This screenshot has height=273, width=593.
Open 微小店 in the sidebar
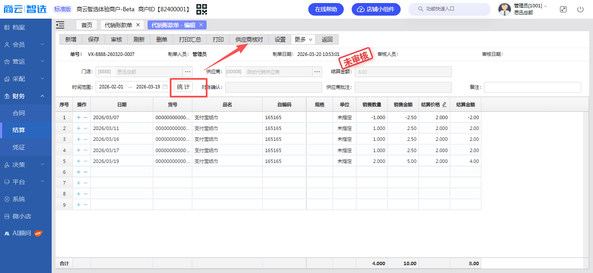point(26,216)
